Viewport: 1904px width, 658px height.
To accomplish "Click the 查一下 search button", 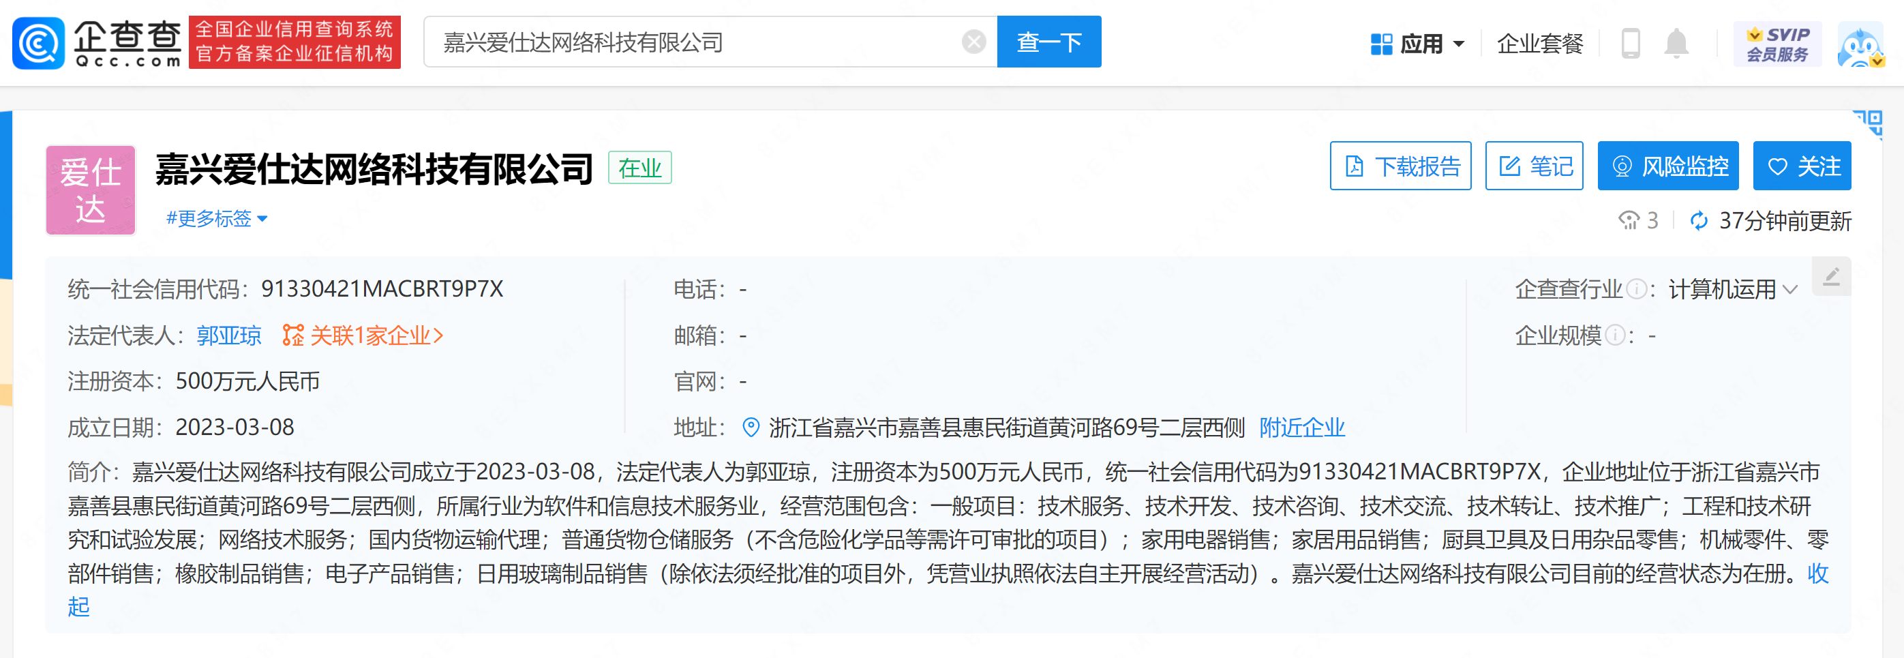I will tap(1049, 42).
